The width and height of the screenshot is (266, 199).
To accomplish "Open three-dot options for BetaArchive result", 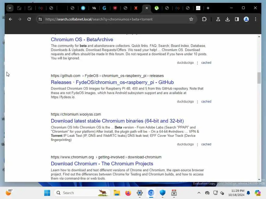I will [x=197, y=63].
